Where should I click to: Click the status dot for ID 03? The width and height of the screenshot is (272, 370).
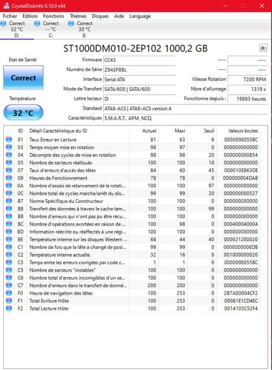(x=9, y=147)
